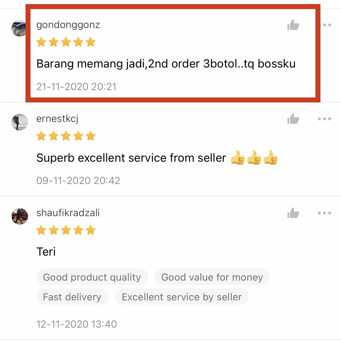Like ernestkcj's review with the thumbs-up

pyautogui.click(x=293, y=119)
